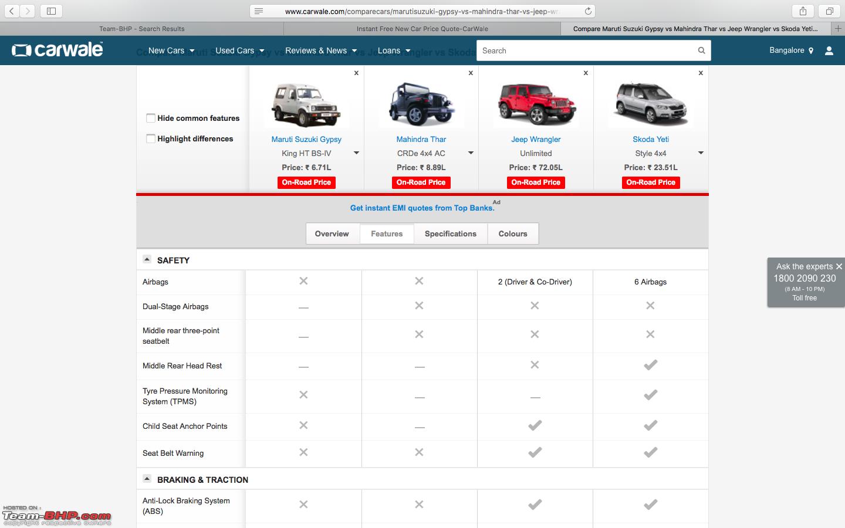
Task: Click the Tyre Pressure Monitoring System row label
Action: [x=185, y=396]
